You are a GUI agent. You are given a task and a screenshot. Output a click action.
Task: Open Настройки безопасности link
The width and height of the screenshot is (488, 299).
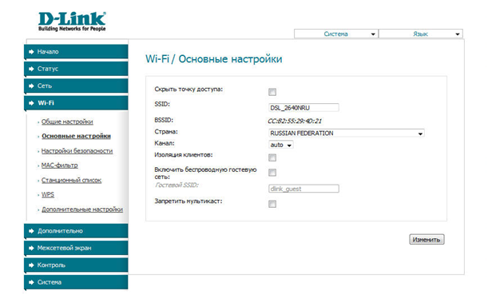pos(77,151)
